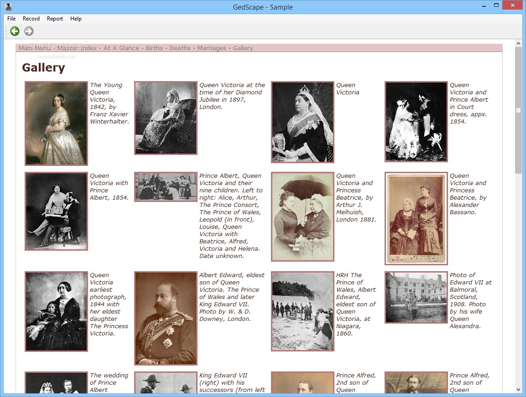Open the Record menu
The width and height of the screenshot is (526, 397).
coord(31,19)
